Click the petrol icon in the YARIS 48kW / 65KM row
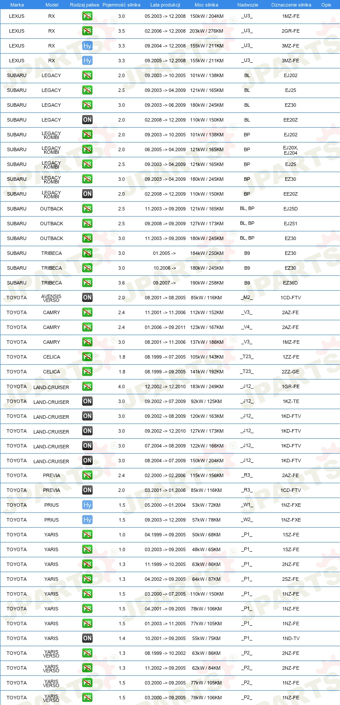The image size is (340, 705). click(x=87, y=549)
